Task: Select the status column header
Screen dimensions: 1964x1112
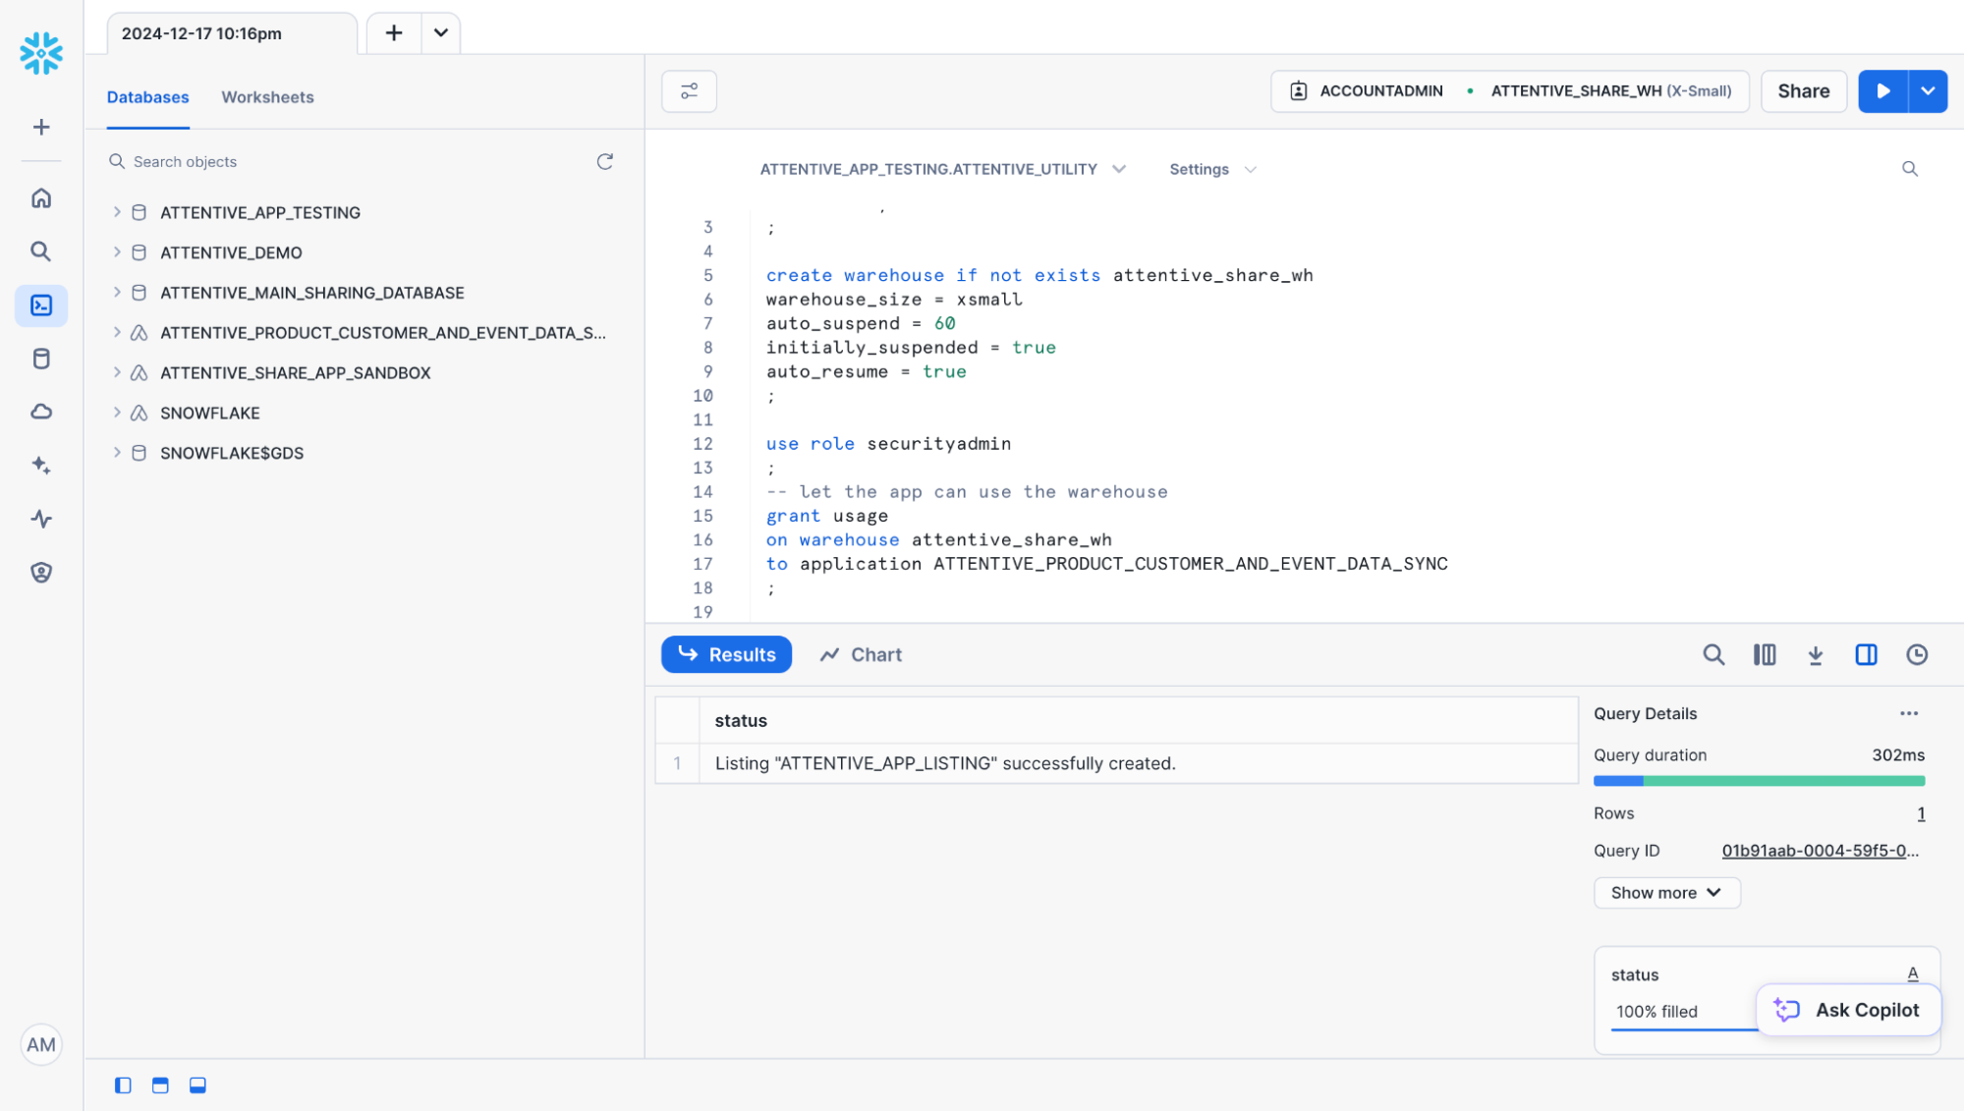Action: 1138,720
